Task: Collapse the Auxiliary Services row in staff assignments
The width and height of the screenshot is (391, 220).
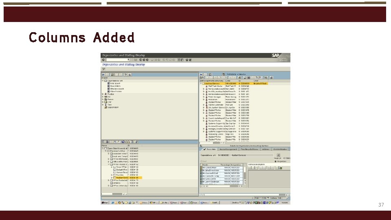Action: 201,84
